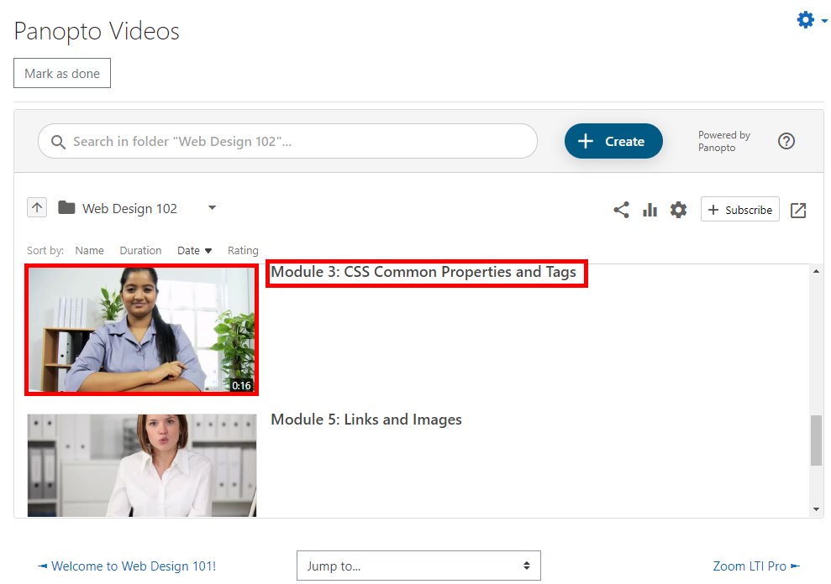Click the Share icon in folder toolbar
Image resolution: width=831 pixels, height=584 pixels.
621,210
